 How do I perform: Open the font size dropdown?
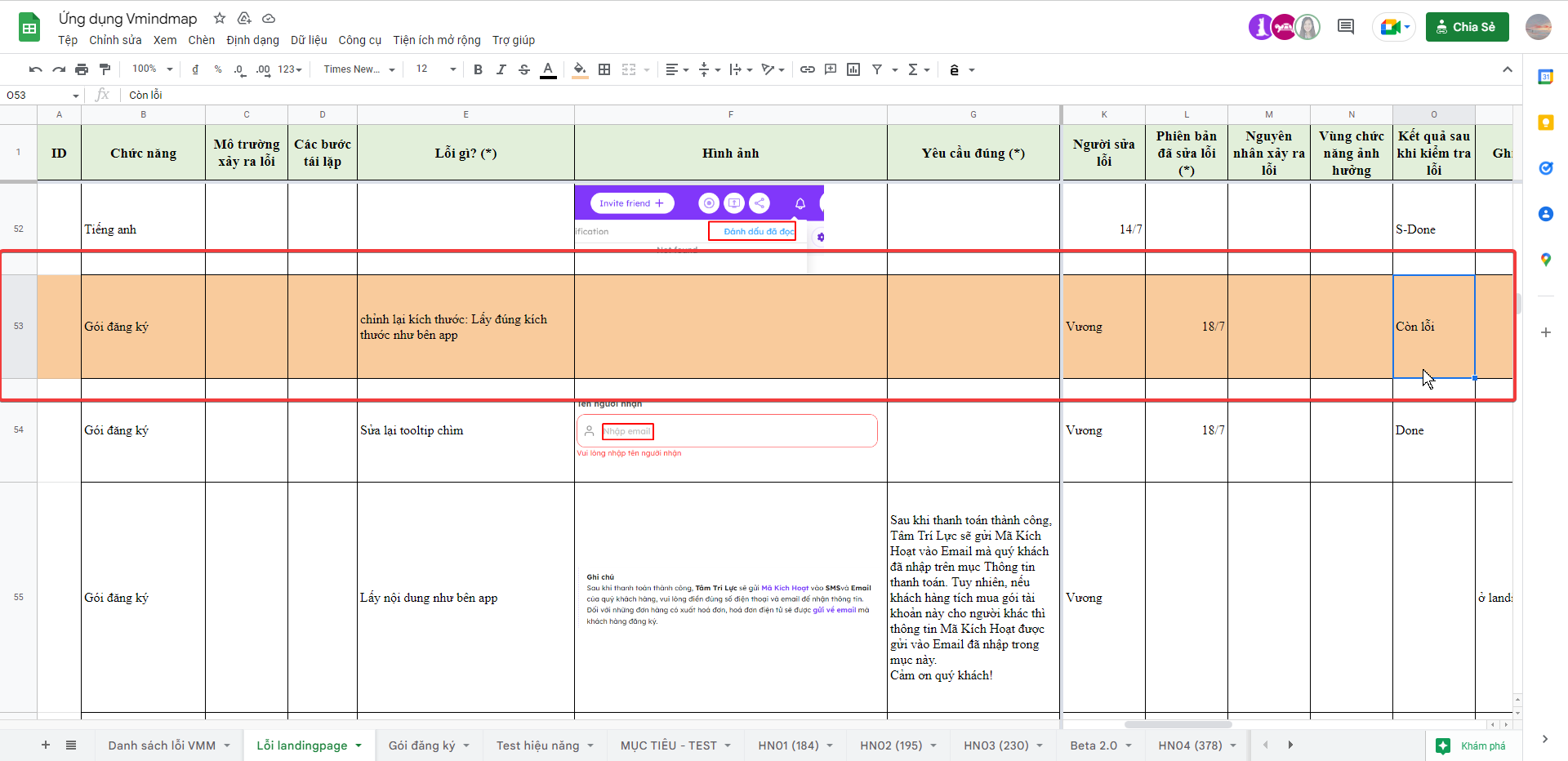pos(436,69)
